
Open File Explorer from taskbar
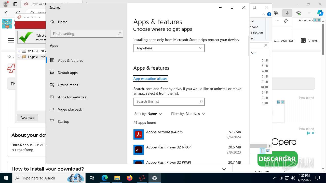[x=117, y=178]
